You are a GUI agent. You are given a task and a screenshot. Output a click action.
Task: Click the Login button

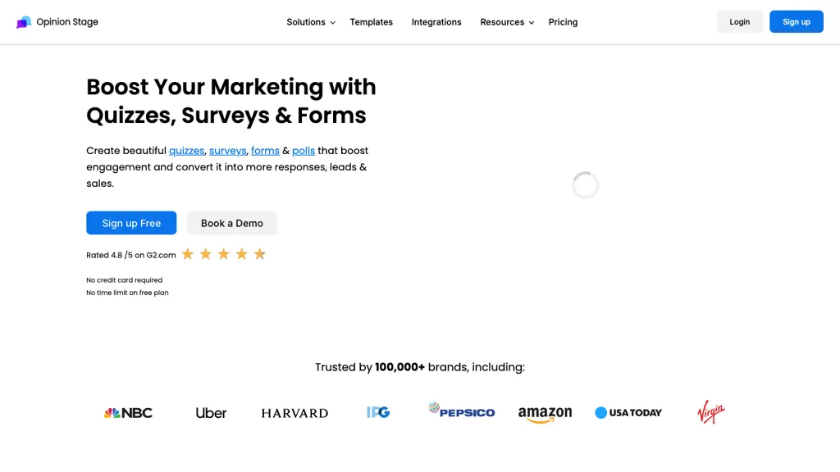739,22
